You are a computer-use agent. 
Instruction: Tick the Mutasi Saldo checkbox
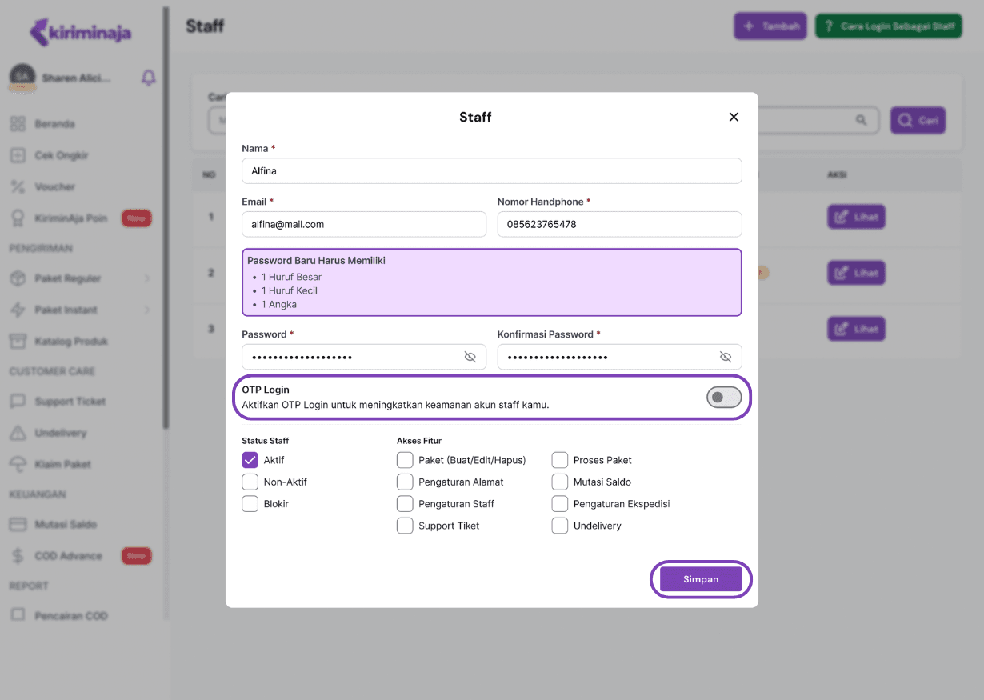click(x=560, y=482)
